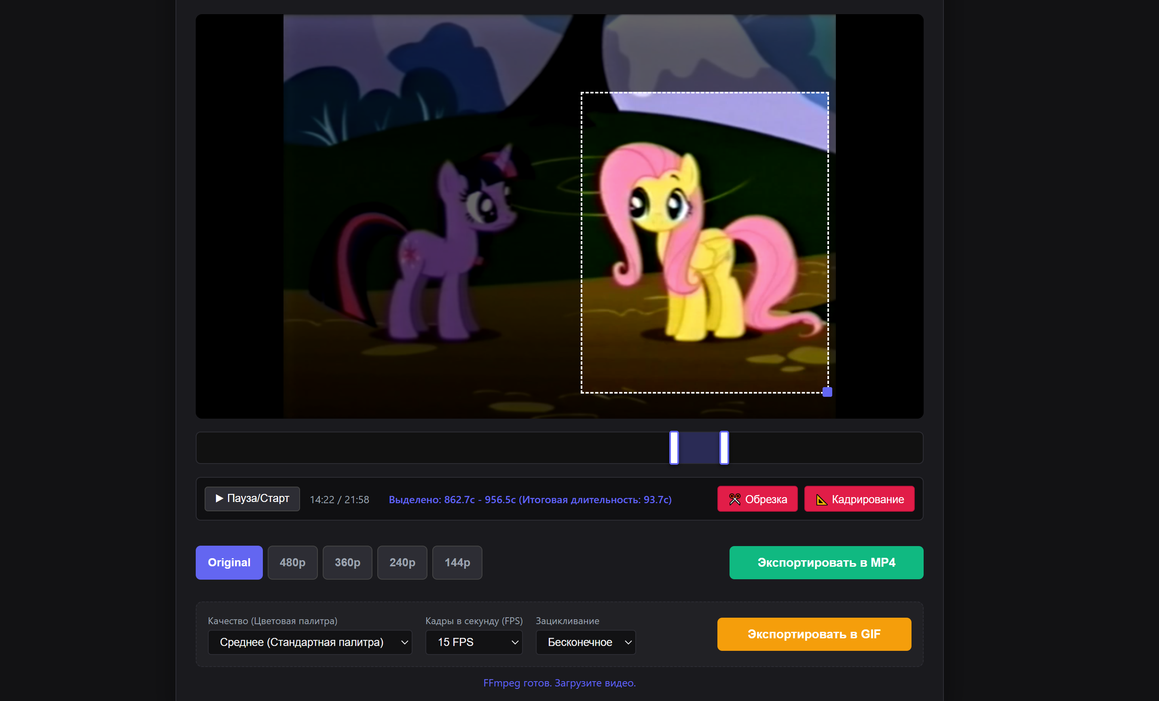Image resolution: width=1159 pixels, height=701 pixels.
Task: Click the ruler icon on Кадрирование
Action: 821,500
